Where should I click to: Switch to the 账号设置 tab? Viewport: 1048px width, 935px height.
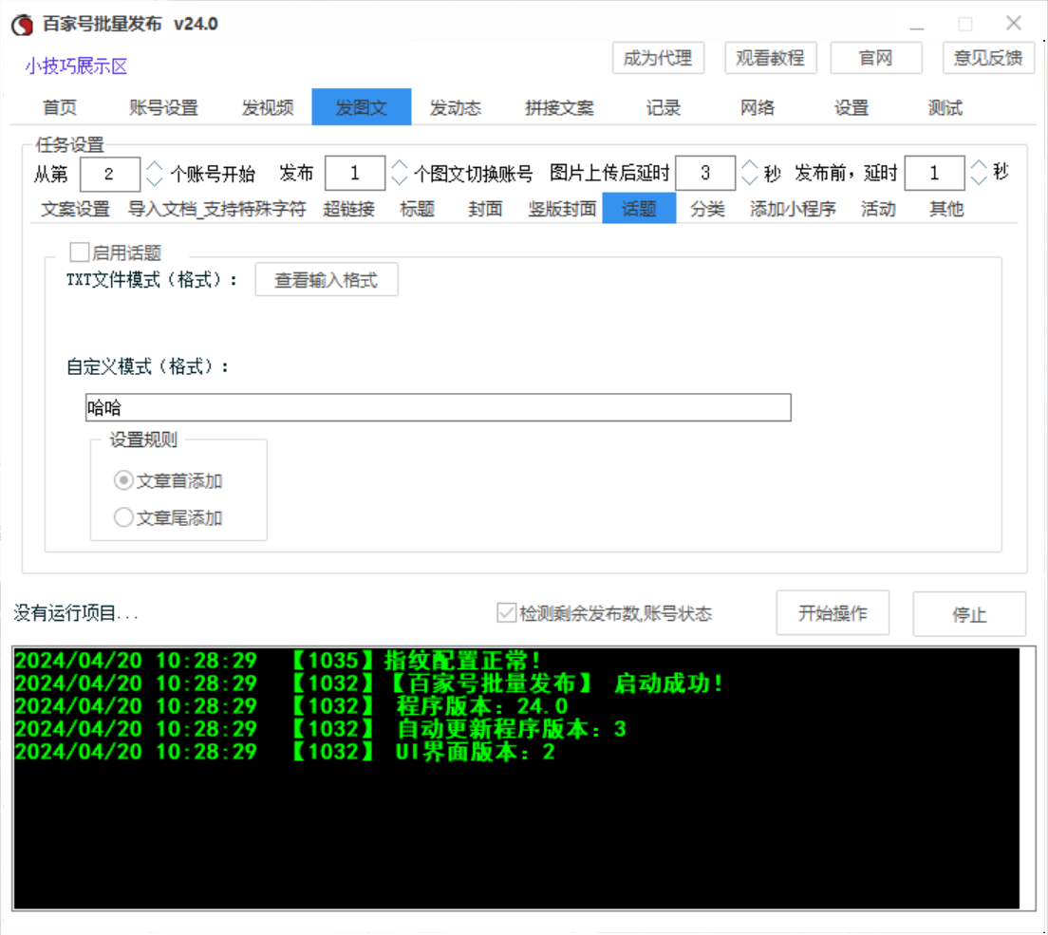(163, 107)
